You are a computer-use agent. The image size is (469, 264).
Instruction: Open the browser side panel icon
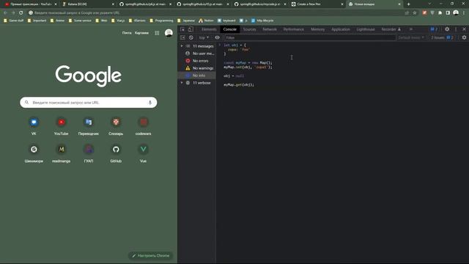pyautogui.click(x=448, y=13)
